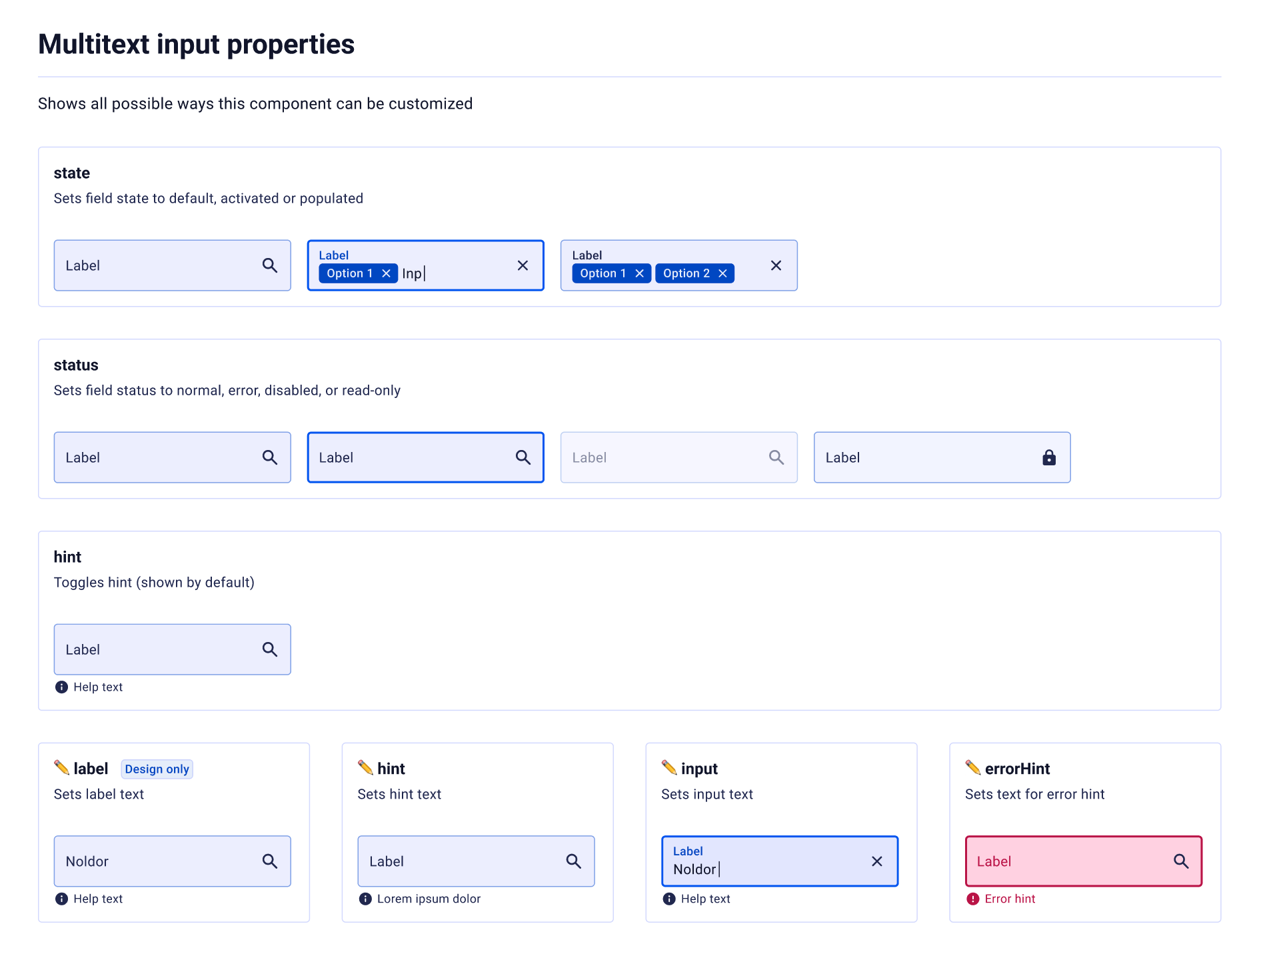Click the disabled Label field

pos(679,457)
